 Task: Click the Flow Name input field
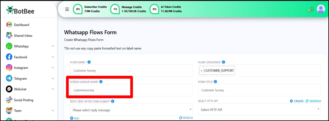131,71
